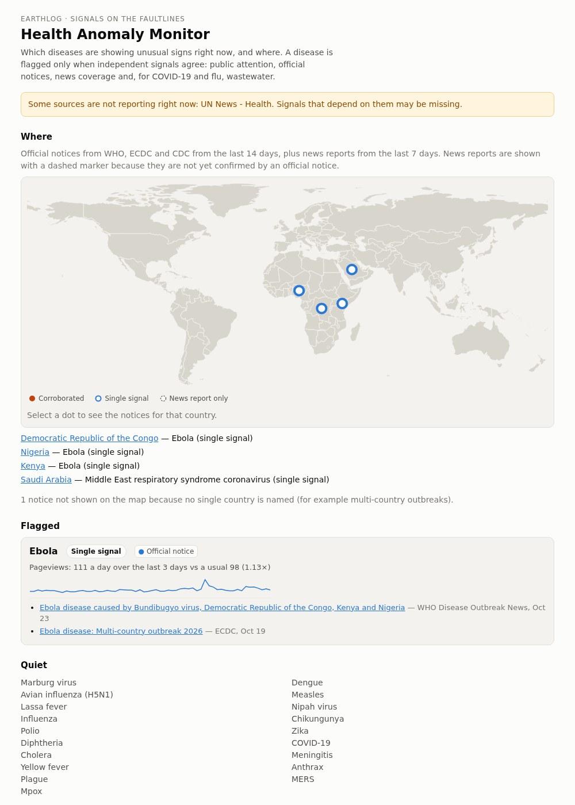Click 'EARTHLOG · SIGNALS ON THE FAULTLINES' header text
The image size is (575, 805).
103,19
